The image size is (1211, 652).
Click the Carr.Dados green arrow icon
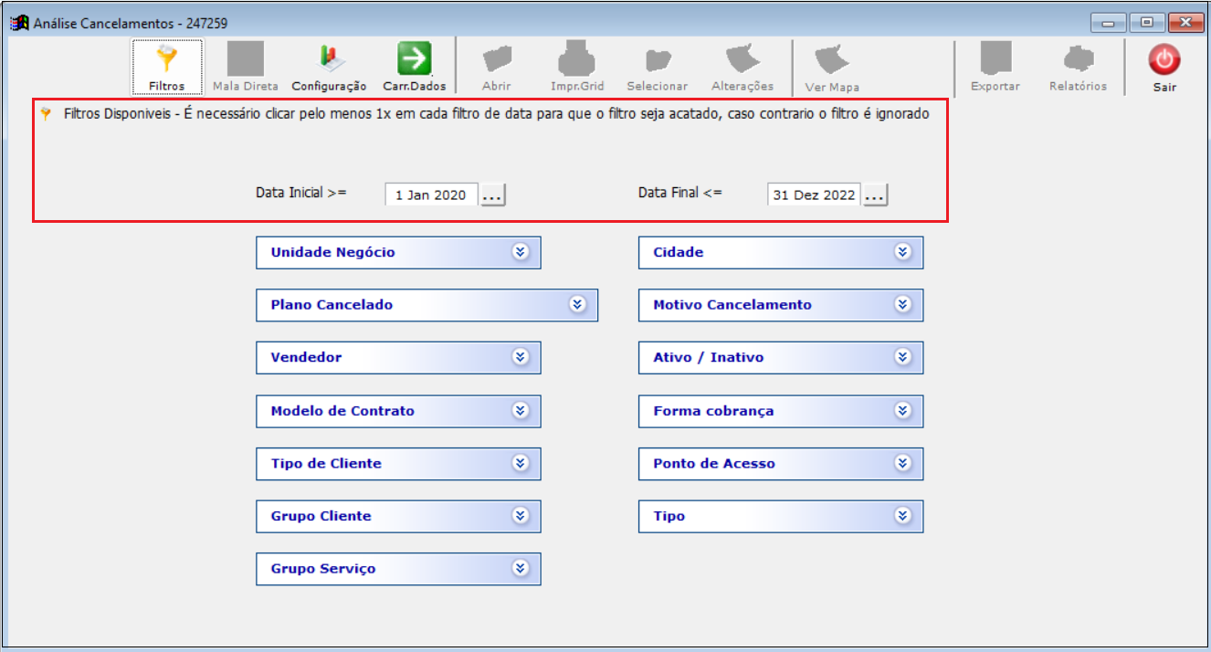[x=414, y=60]
